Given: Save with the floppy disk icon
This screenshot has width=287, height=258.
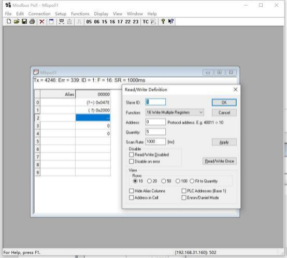Looking at the screenshot, I should point(24,22).
